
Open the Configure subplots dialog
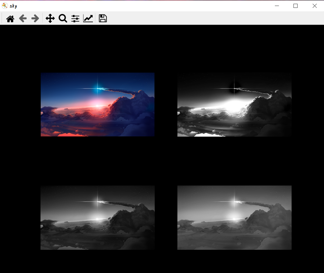click(75, 19)
